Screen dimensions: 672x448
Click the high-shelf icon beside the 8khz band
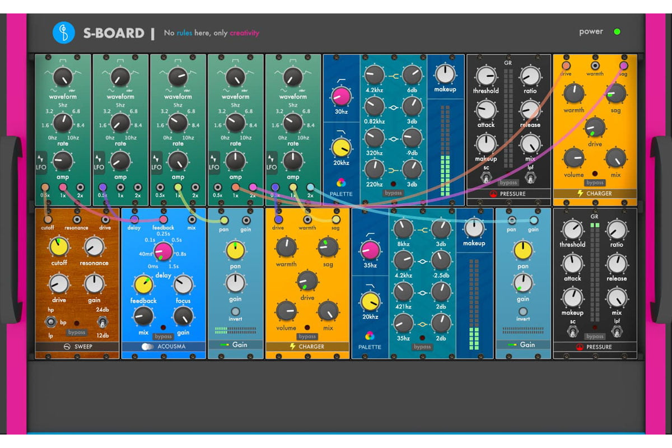point(422,231)
